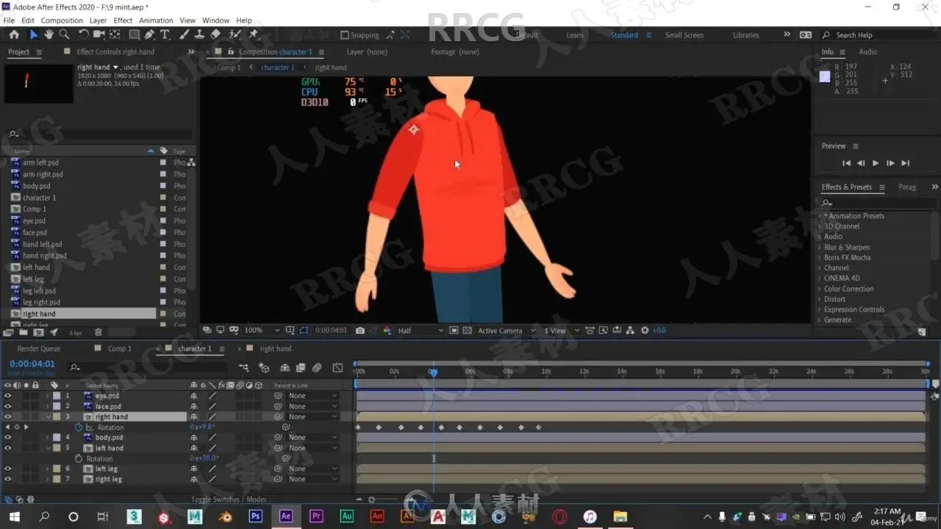Take snapshot with camera icon
This screenshot has width=941, height=529.
coord(360,331)
